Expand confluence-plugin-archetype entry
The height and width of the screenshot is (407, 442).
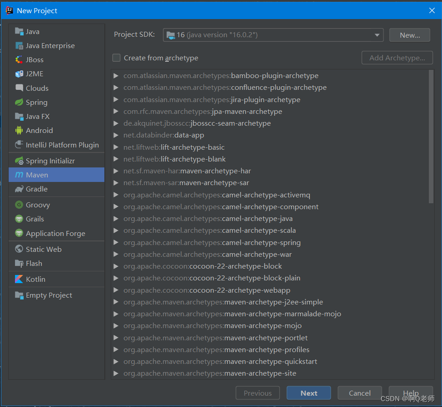tap(116, 88)
